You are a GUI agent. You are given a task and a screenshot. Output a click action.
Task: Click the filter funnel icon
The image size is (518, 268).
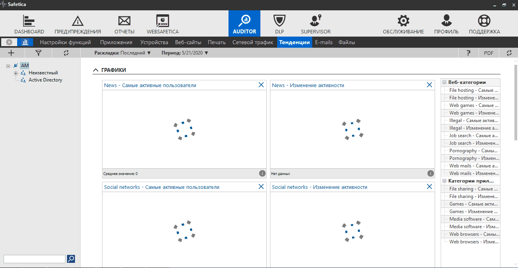click(x=38, y=52)
